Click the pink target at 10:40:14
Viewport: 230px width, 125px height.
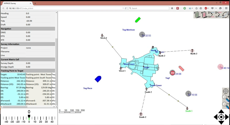click(220, 67)
